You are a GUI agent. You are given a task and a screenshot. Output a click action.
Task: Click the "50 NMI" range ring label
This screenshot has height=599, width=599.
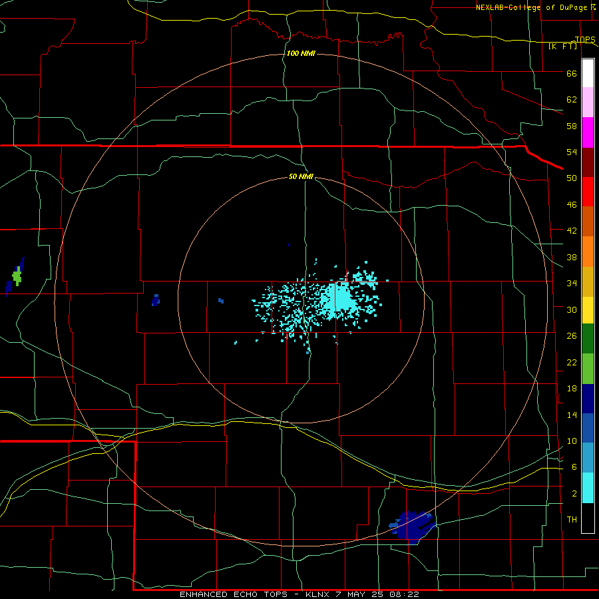301,176
